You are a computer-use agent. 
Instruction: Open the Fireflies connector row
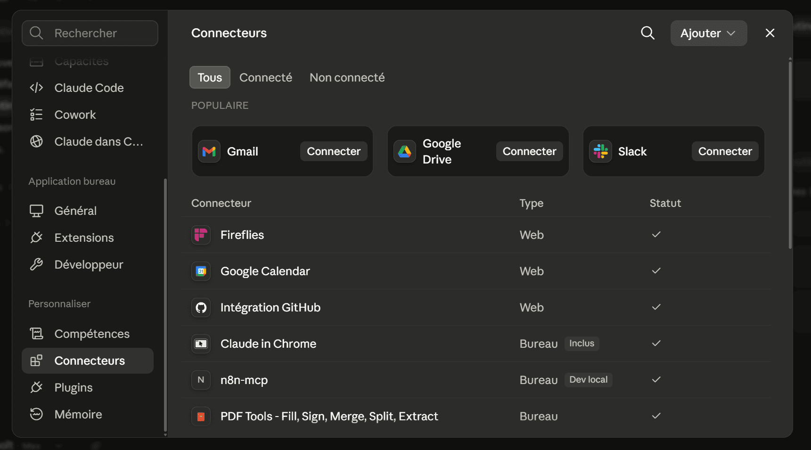(x=476, y=235)
